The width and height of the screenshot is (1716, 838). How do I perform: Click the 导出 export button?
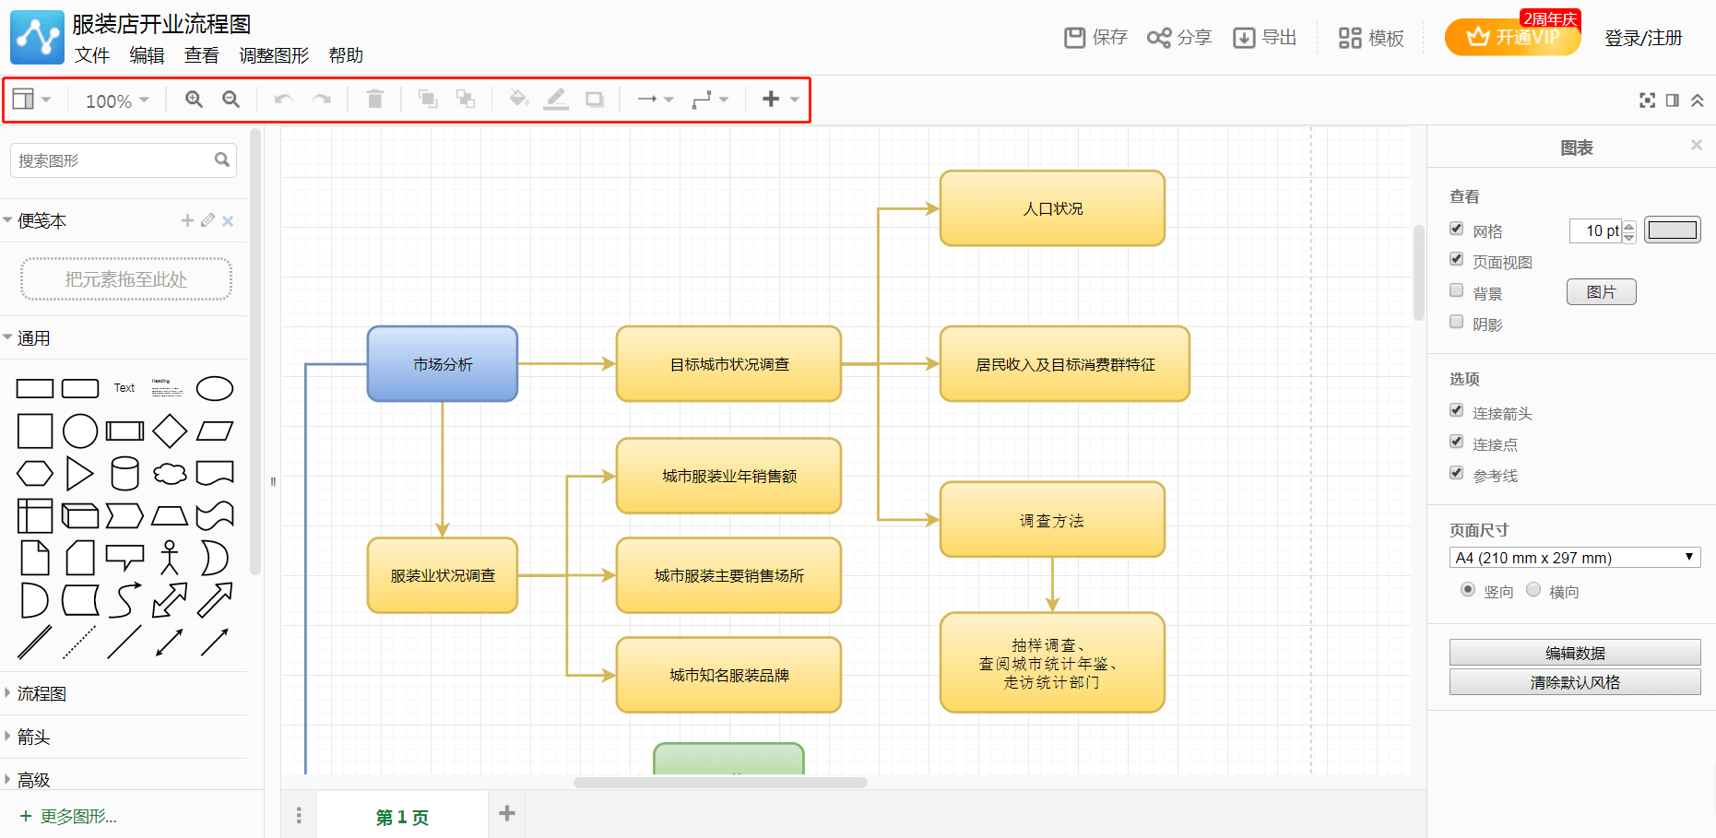pyautogui.click(x=1265, y=38)
